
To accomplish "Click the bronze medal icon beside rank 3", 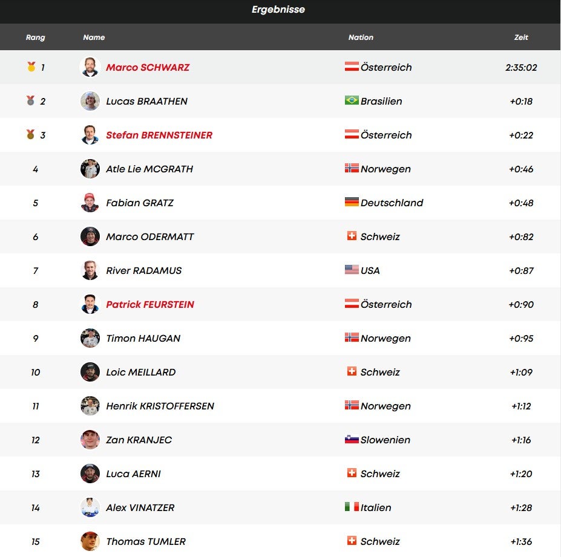I will click(31, 135).
